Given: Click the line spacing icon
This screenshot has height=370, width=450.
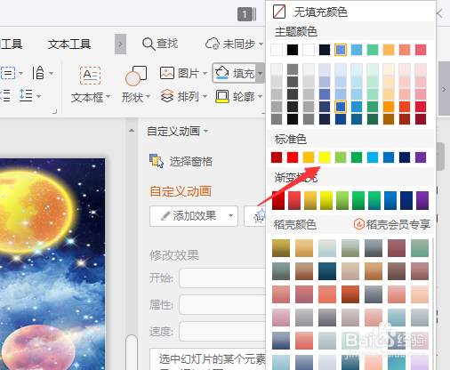Looking at the screenshot, I should click(26, 96).
